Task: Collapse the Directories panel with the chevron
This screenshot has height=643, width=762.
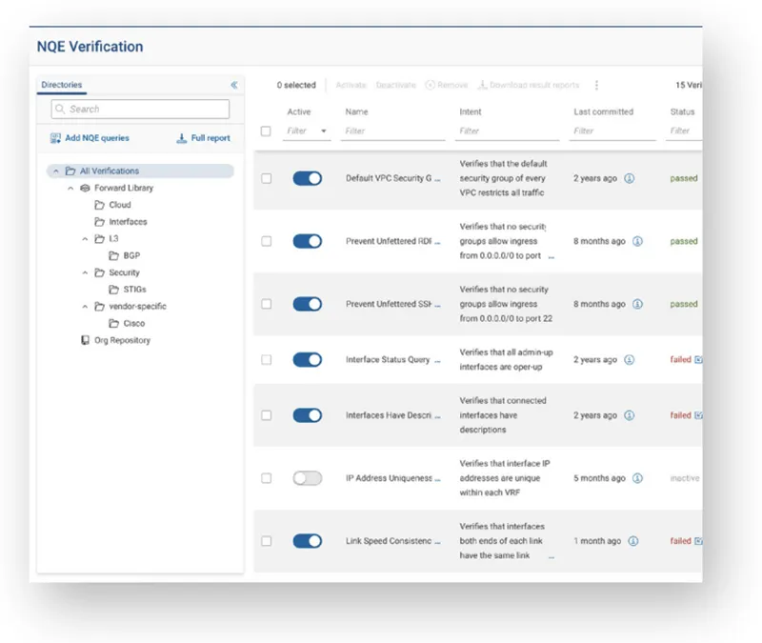Action: [235, 83]
